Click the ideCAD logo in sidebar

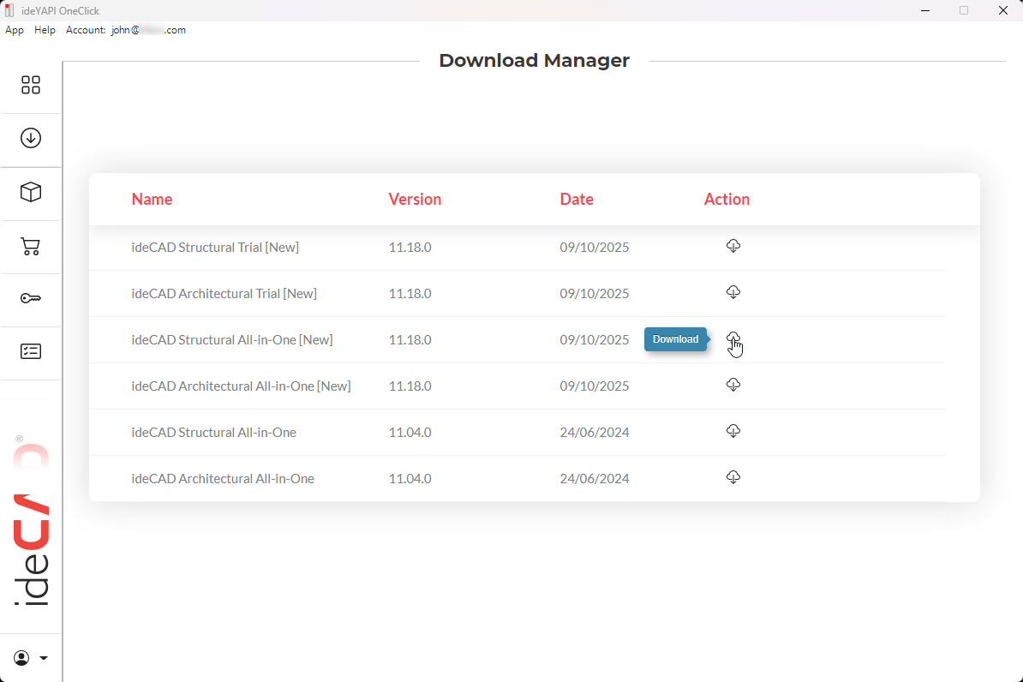[x=32, y=523]
